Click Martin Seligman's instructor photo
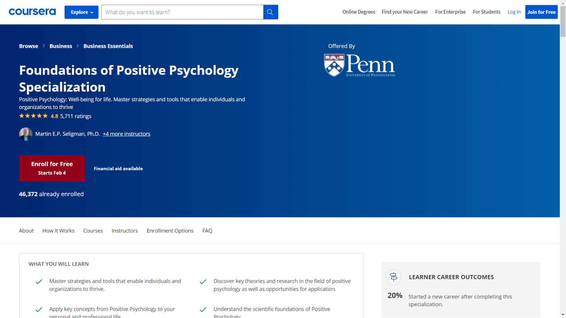The width and height of the screenshot is (566, 318). [26, 134]
